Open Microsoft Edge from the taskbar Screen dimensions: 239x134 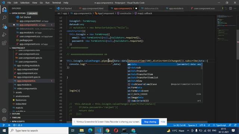click(x=90, y=131)
